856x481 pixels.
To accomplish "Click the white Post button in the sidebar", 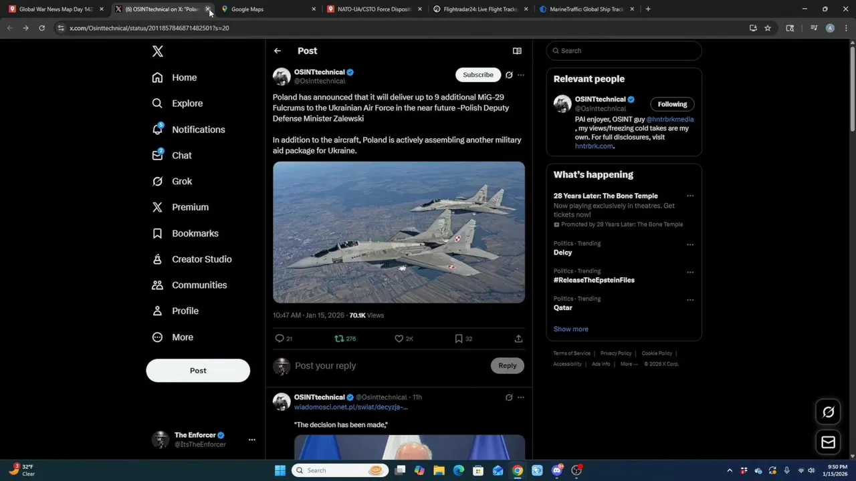I will pos(198,371).
